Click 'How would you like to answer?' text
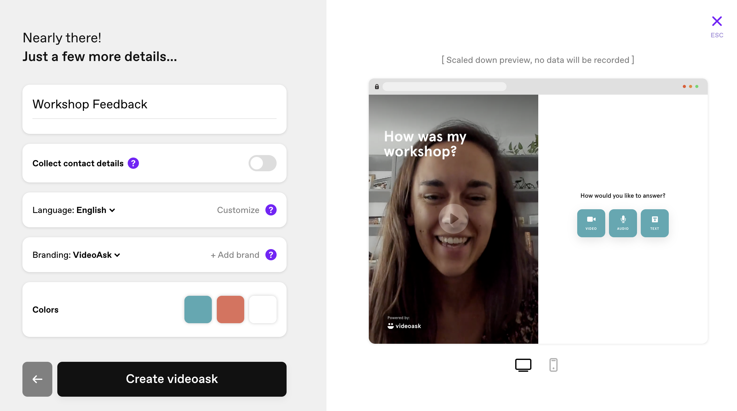 [x=623, y=196]
